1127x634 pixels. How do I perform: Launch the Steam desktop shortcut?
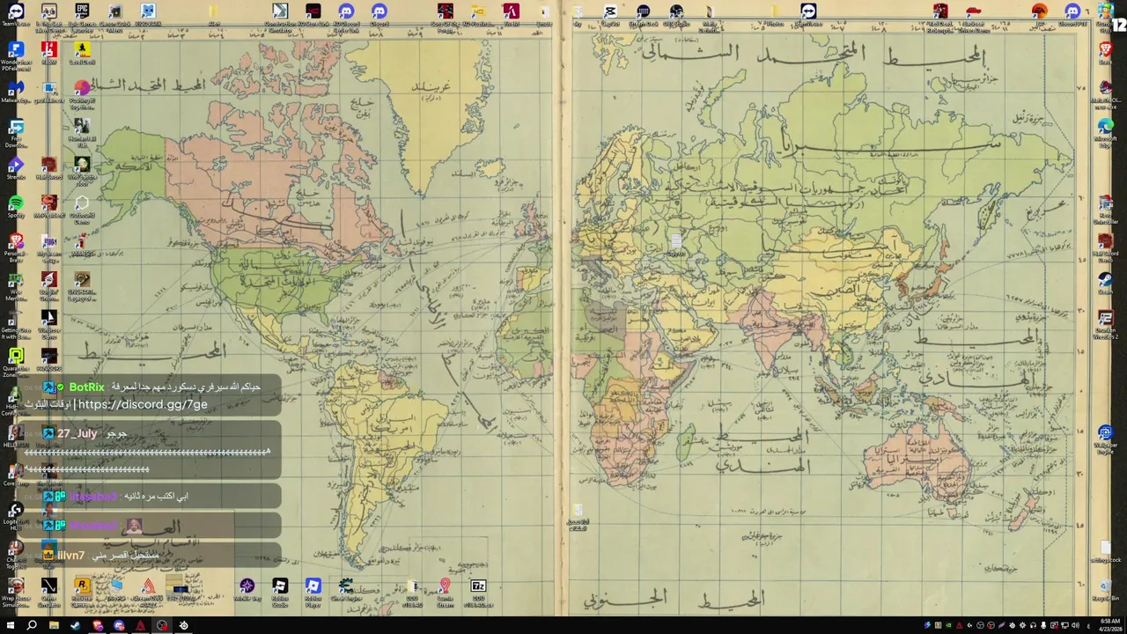(x=1105, y=284)
